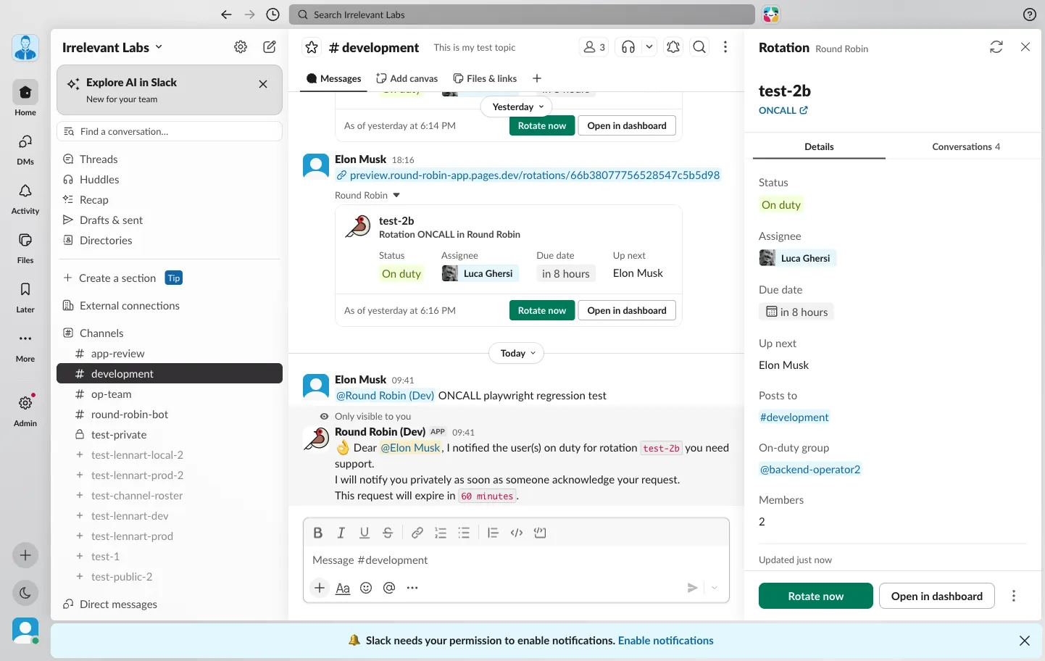The image size is (1045, 661).
Task: View the 3 channel members
Action: pyautogui.click(x=594, y=47)
